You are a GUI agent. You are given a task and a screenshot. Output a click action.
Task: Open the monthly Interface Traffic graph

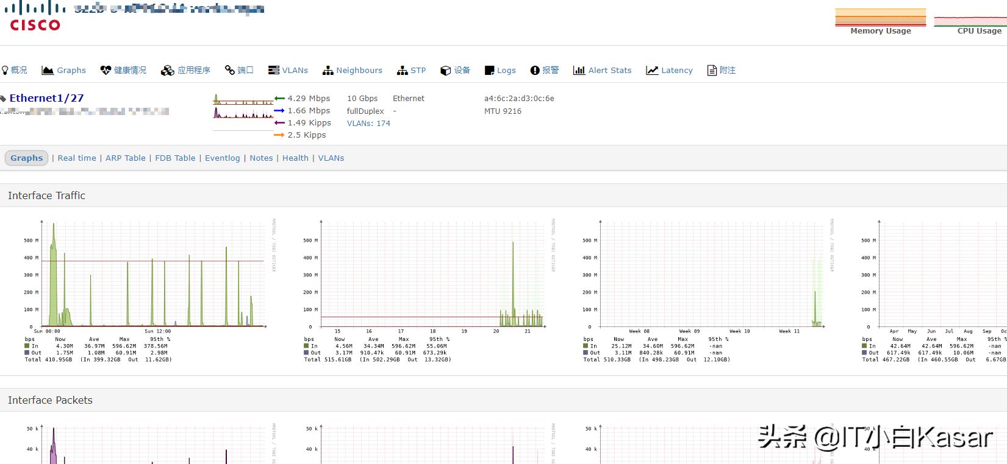(708, 290)
